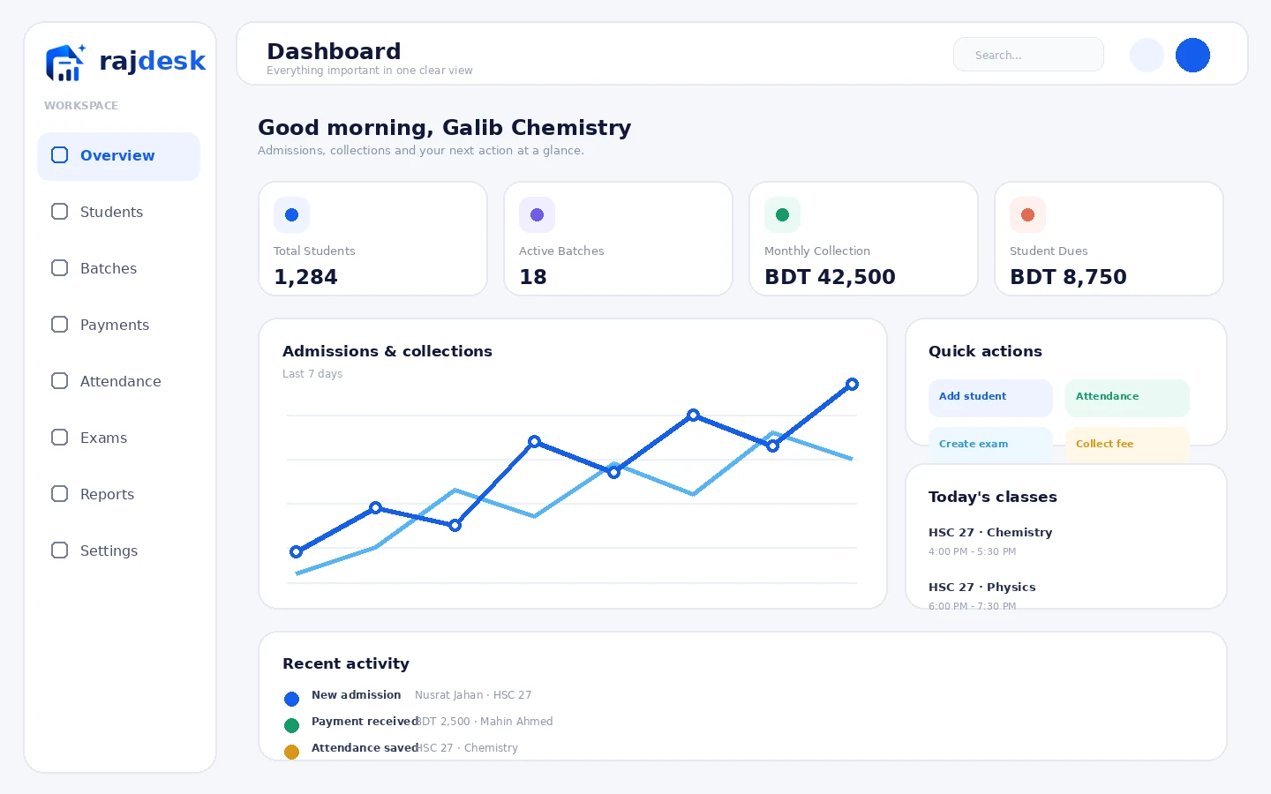Click the "Last 7 days" chart label
This screenshot has width=1271, height=794.
coord(312,374)
